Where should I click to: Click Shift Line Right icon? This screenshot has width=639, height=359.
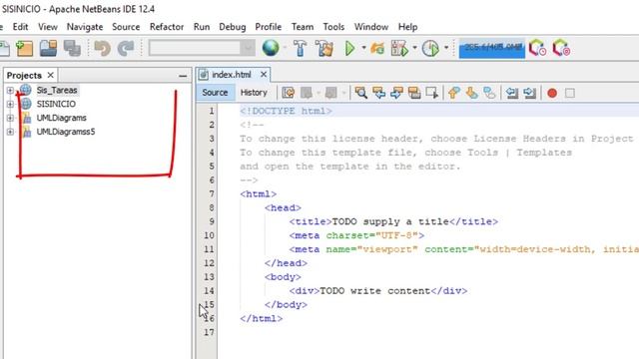(530, 93)
